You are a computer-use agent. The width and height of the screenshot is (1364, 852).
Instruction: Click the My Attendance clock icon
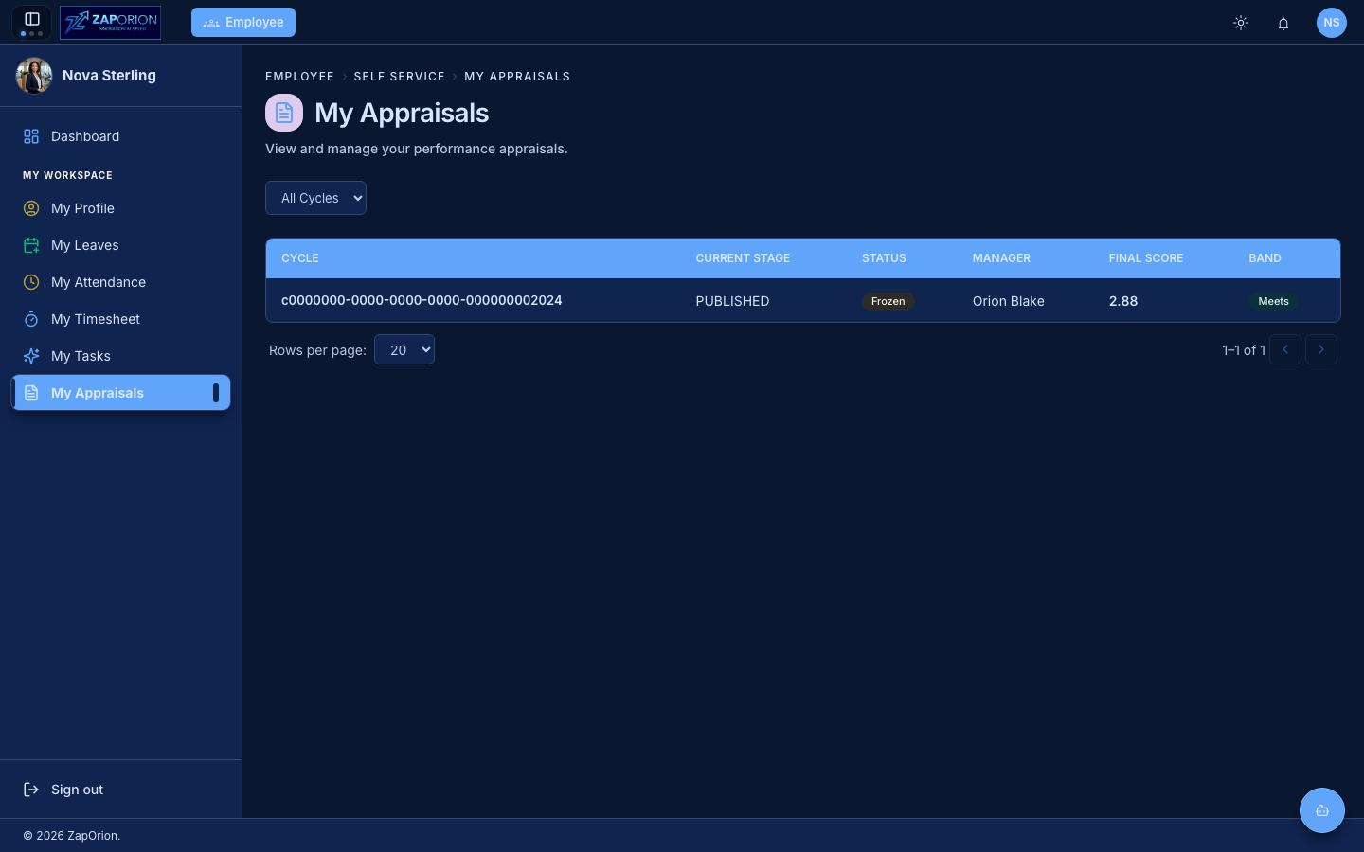click(x=31, y=282)
